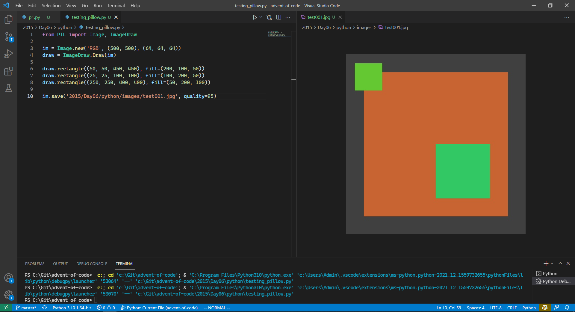This screenshot has height=312, width=575.
Task: Switch to the Debug Console tab
Action: pos(92,264)
